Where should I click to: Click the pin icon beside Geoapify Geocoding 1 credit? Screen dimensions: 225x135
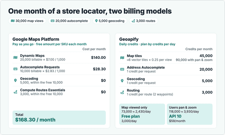(x=122, y=81)
